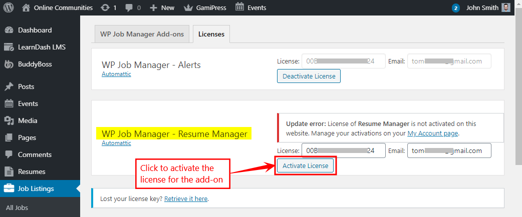This screenshot has height=217, width=522.
Task: Open the comments bubble showing 0
Action: pos(133,7)
